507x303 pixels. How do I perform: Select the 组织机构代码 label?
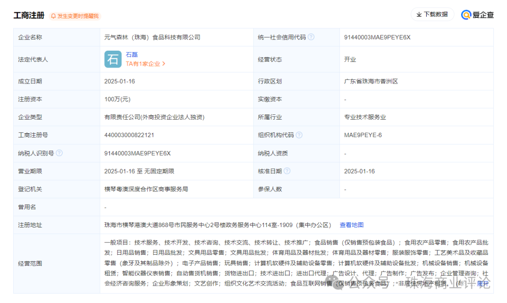coord(276,135)
